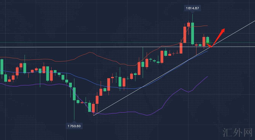255x140 pixels.
Task: Select the last green candle on the chart
Action: (x=208, y=40)
